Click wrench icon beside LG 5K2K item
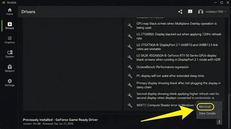Image resolution: width=231 pixels, height=129 pixels. tap(130, 57)
